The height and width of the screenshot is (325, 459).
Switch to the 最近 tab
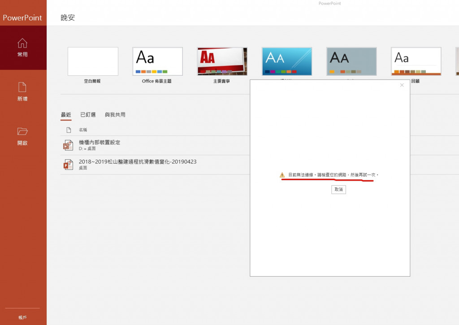point(66,115)
